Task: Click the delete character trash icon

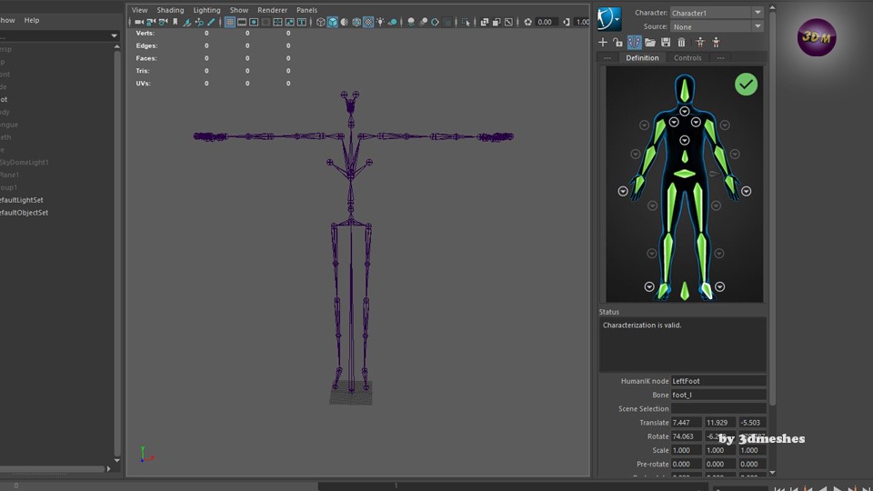Action: coord(681,43)
